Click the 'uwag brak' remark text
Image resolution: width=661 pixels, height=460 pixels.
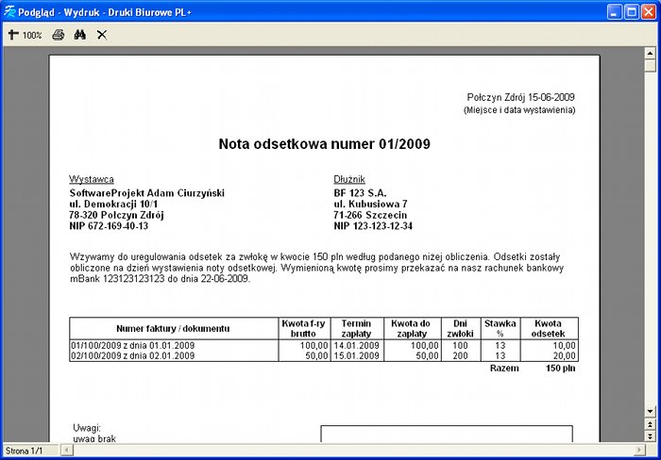click(x=94, y=438)
